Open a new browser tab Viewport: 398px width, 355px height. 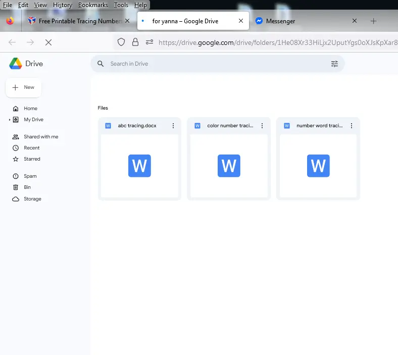(x=373, y=21)
